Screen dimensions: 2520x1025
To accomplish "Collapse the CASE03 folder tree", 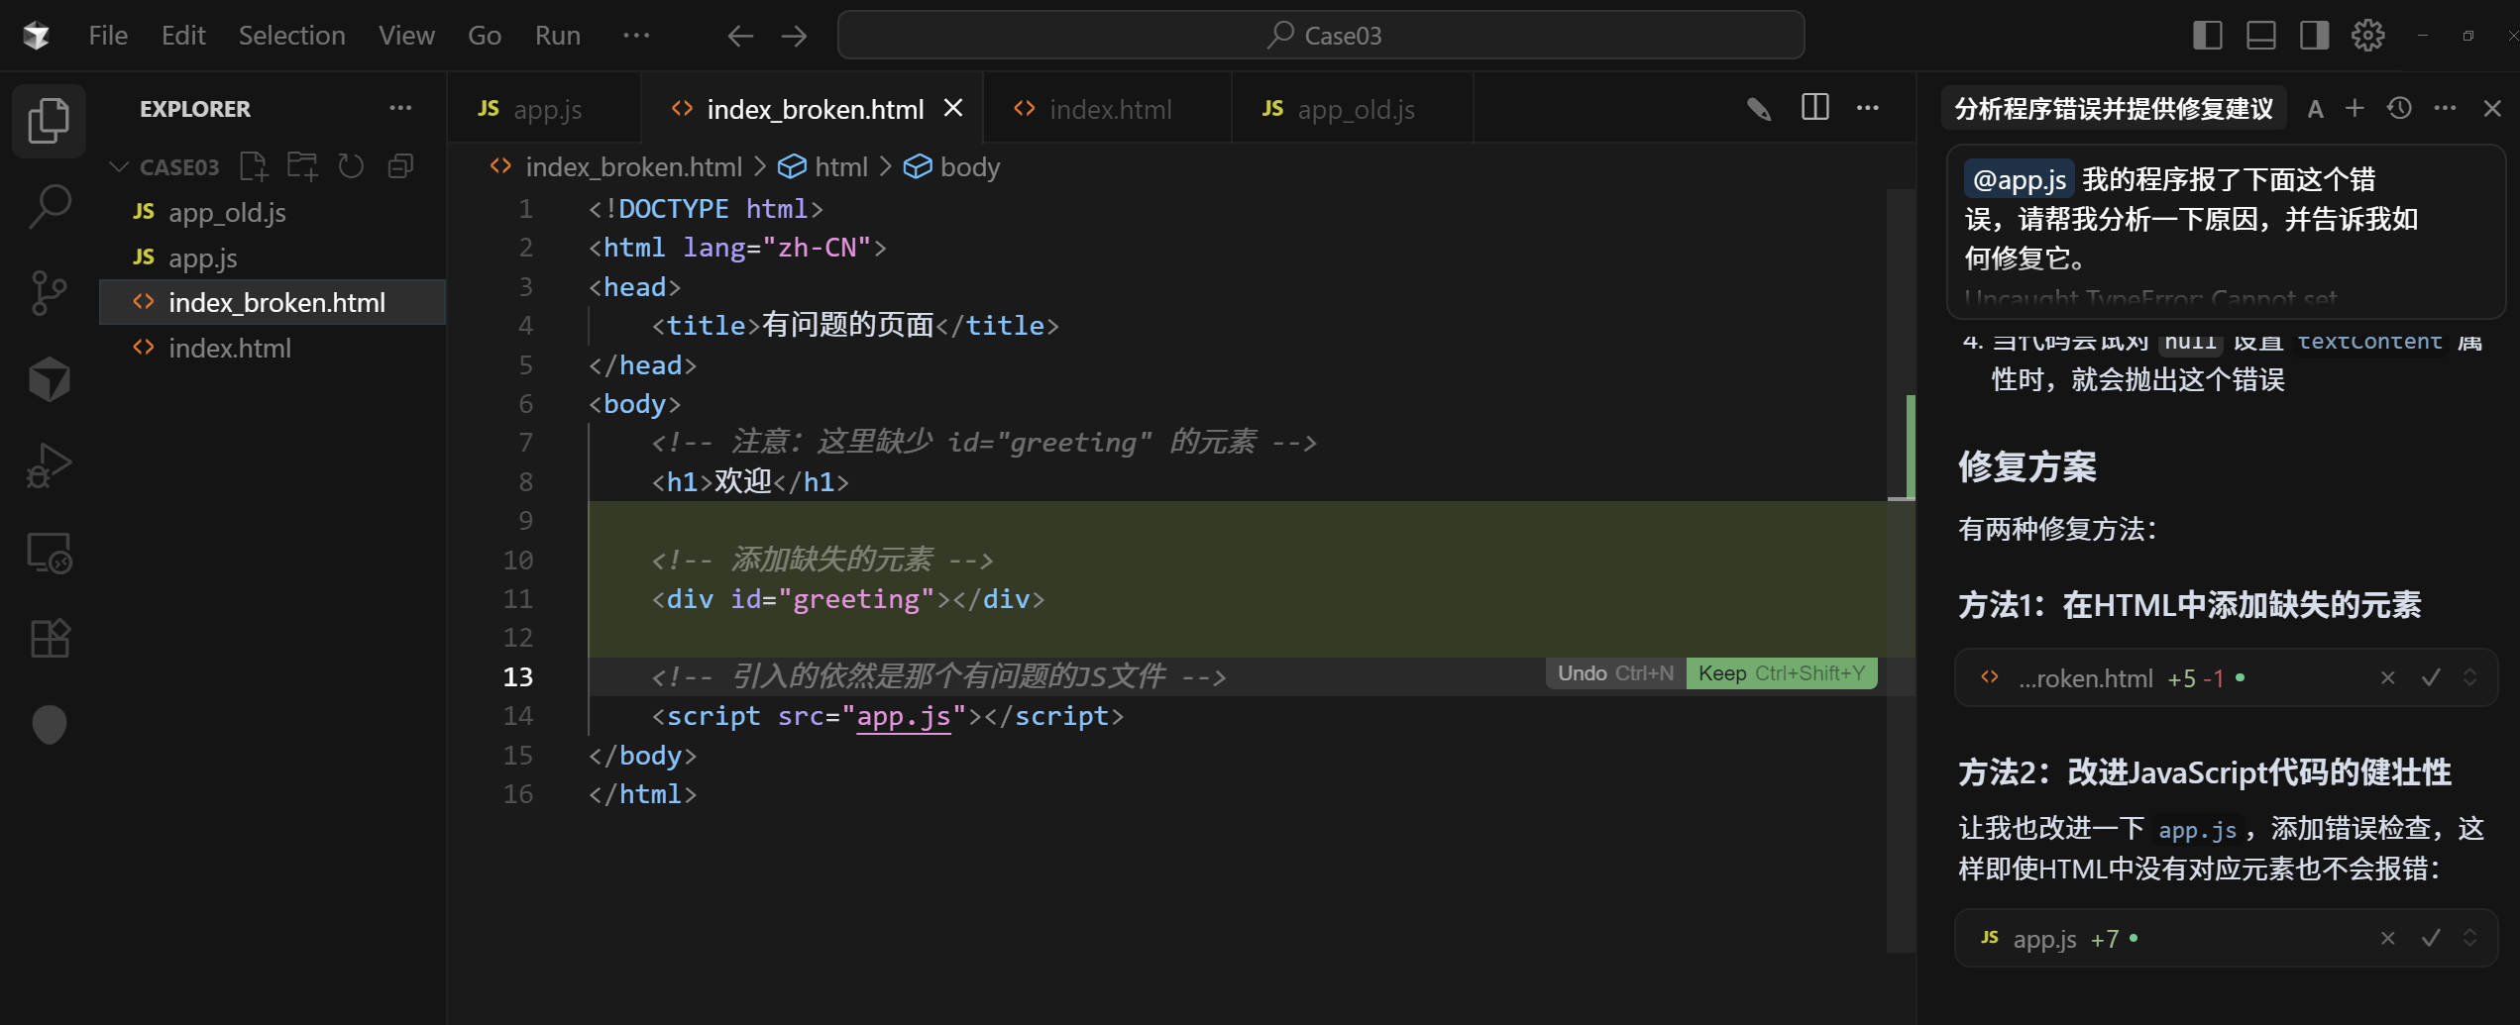I will [119, 166].
